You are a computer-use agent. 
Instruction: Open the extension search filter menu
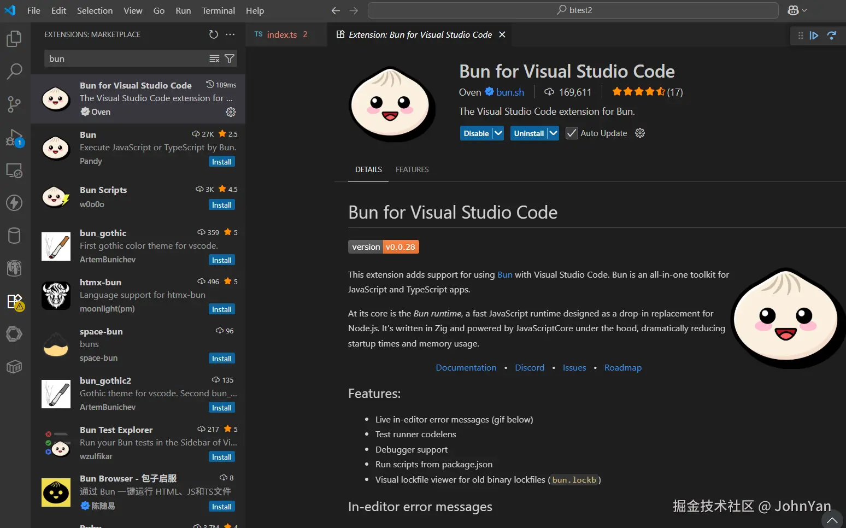point(230,58)
